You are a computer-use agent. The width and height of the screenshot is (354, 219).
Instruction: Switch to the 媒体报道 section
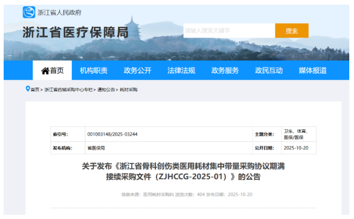(x=313, y=71)
